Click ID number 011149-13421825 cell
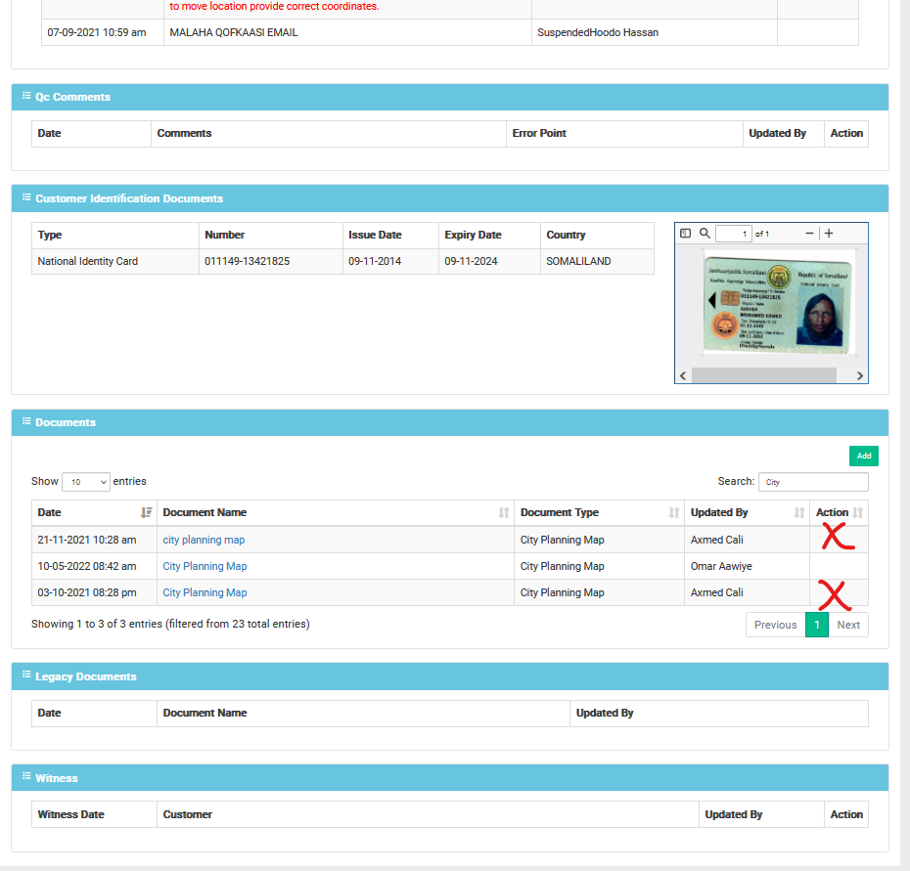The height and width of the screenshot is (871, 910). pos(270,262)
